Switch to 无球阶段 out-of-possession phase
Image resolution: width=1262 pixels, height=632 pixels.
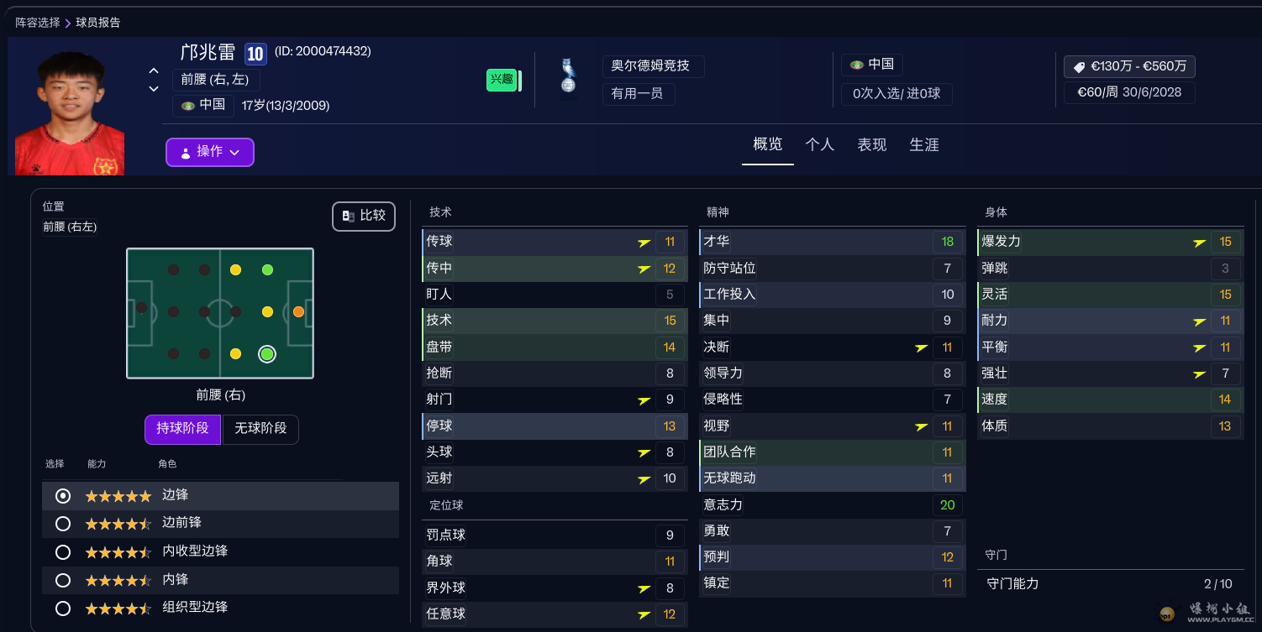pyautogui.click(x=260, y=428)
